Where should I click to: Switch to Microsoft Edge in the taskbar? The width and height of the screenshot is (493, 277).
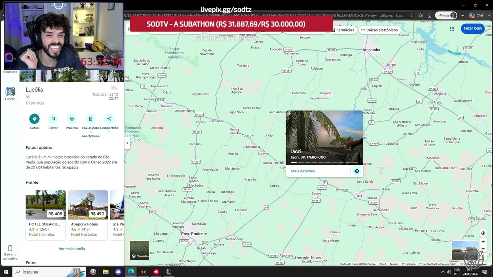pos(131,272)
